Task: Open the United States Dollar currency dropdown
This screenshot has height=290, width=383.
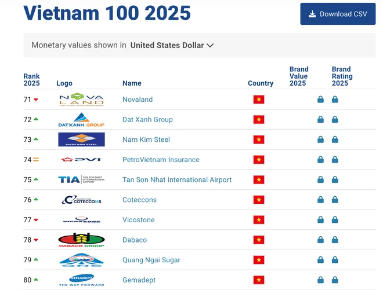Action: click(172, 45)
